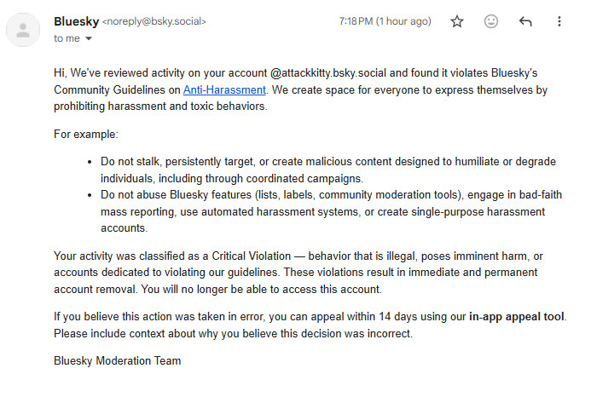Viewport: 591px width, 397px height.
Task: Click the "to me" recipient label
Action: pyautogui.click(x=66, y=39)
